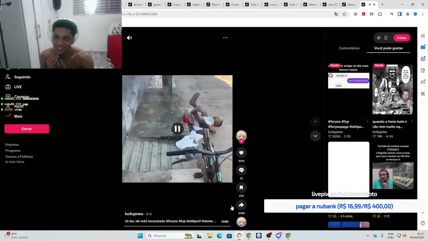The height and width of the screenshot is (241, 428).
Task: Open the 'lava a bunda direito' video thumbnail
Action: (x=349, y=90)
